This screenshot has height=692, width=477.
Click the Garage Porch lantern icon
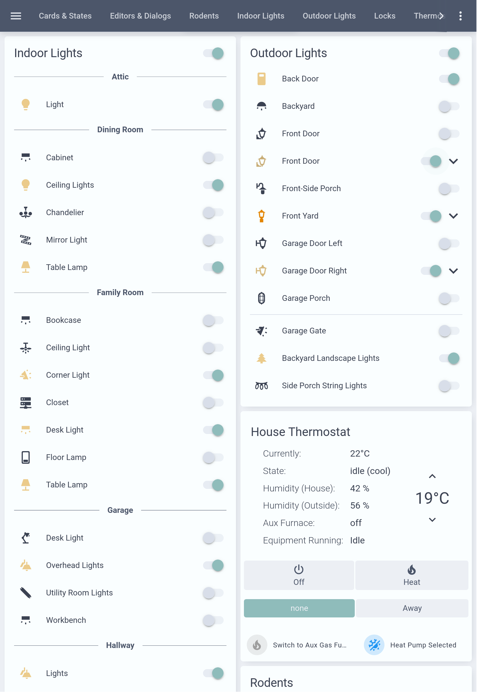[x=262, y=299]
